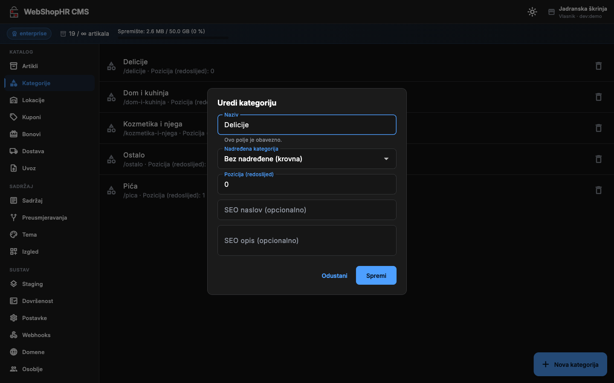
Task: Open the Izgled layout page
Action: pos(49,252)
